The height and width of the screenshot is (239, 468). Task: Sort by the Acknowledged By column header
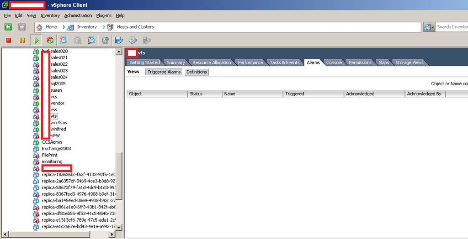[x=425, y=94]
